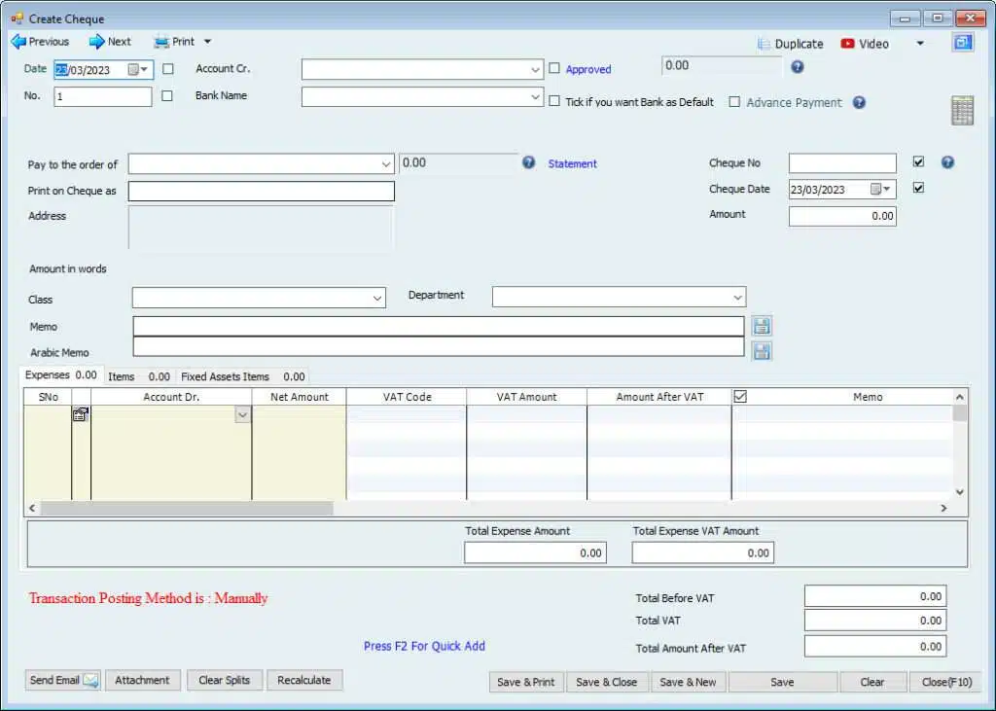Viewport: 996px width, 711px height.
Task: Click help icon beside Account Cr. balance
Action: click(x=798, y=67)
